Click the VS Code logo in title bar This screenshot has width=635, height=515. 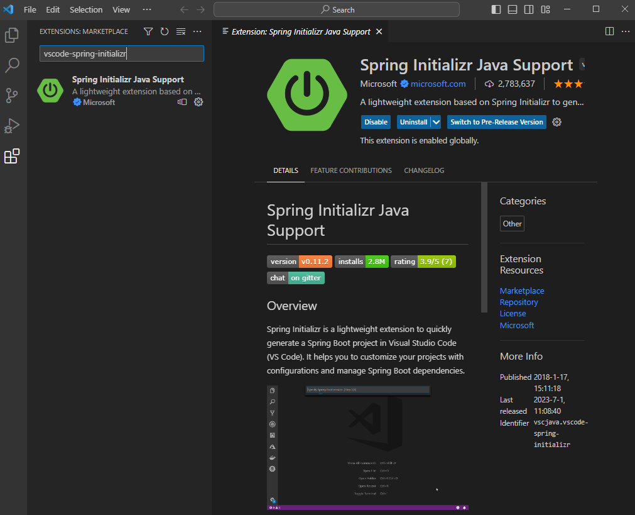tap(9, 9)
